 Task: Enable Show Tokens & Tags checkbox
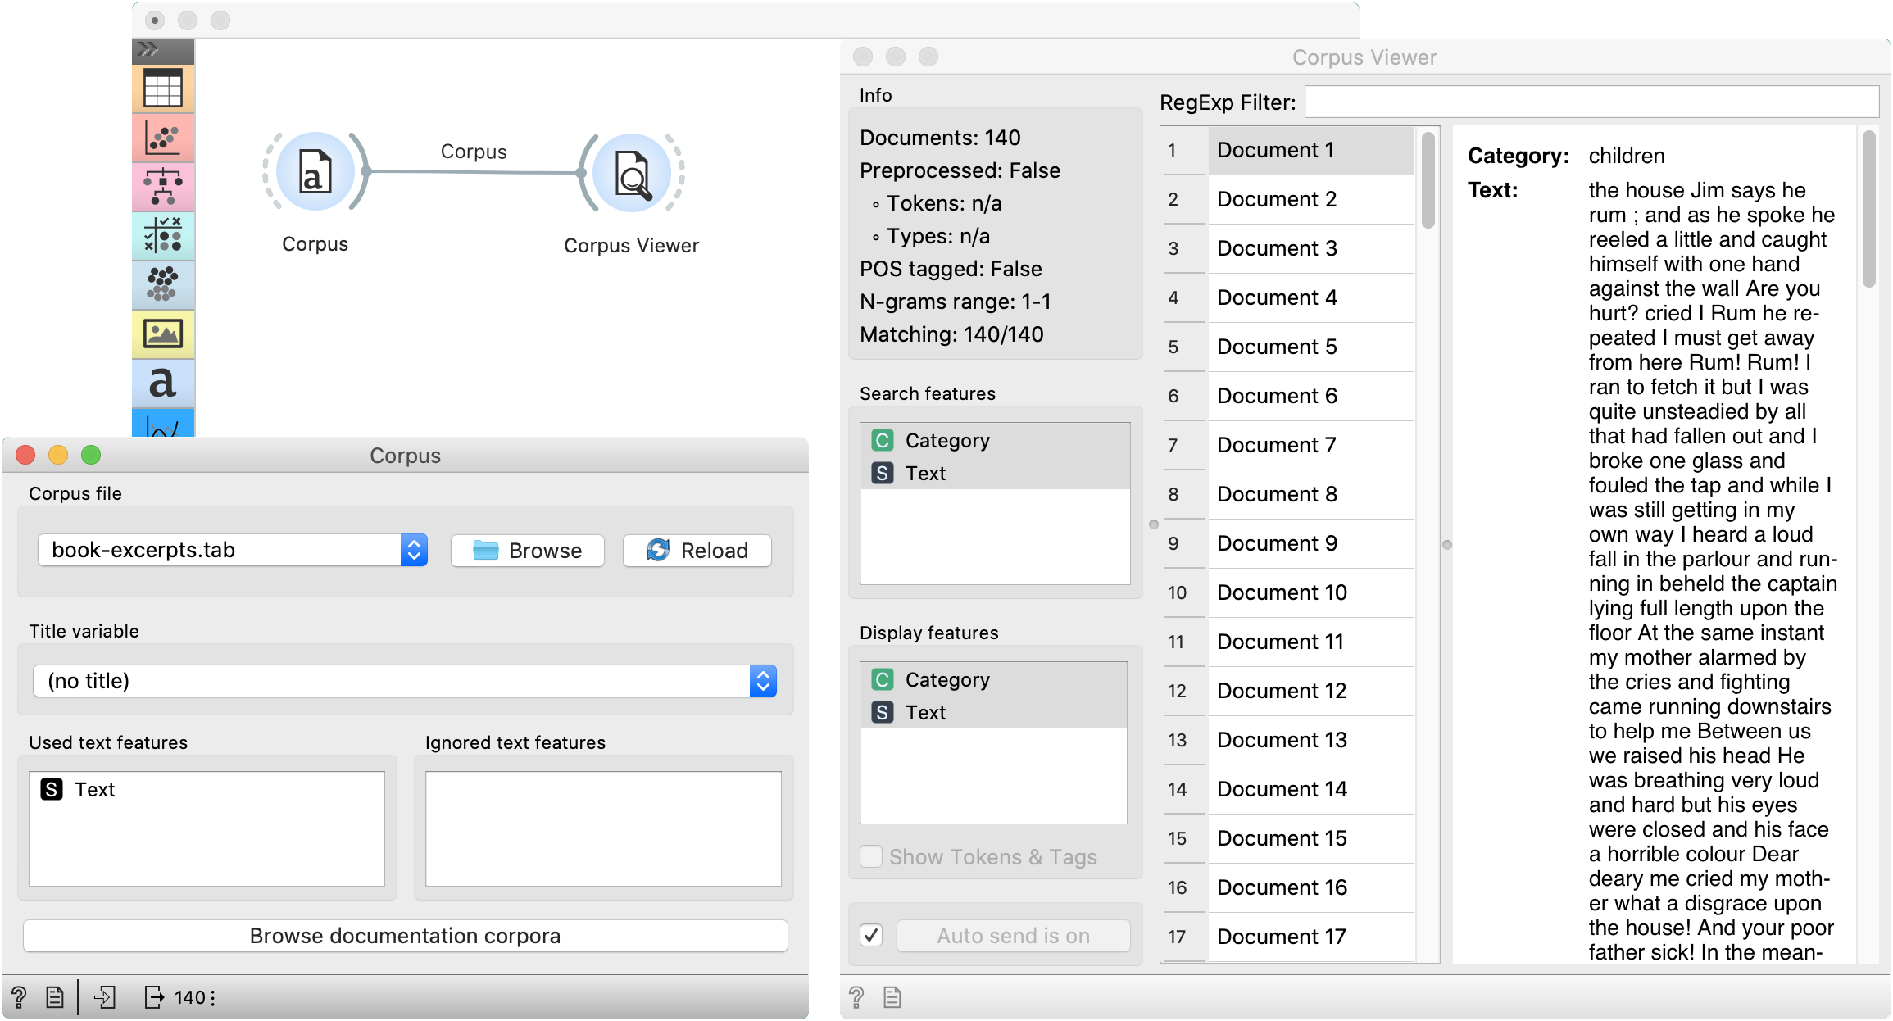point(871,856)
